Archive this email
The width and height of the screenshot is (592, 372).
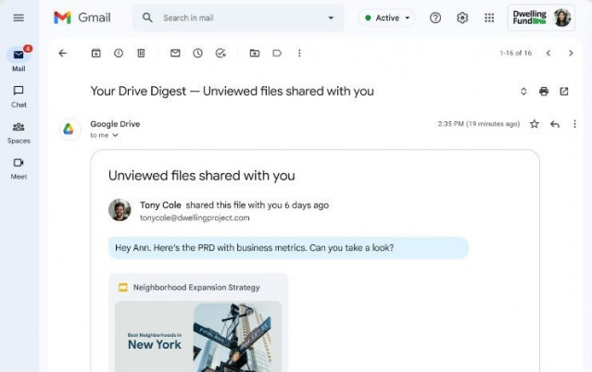(x=95, y=54)
